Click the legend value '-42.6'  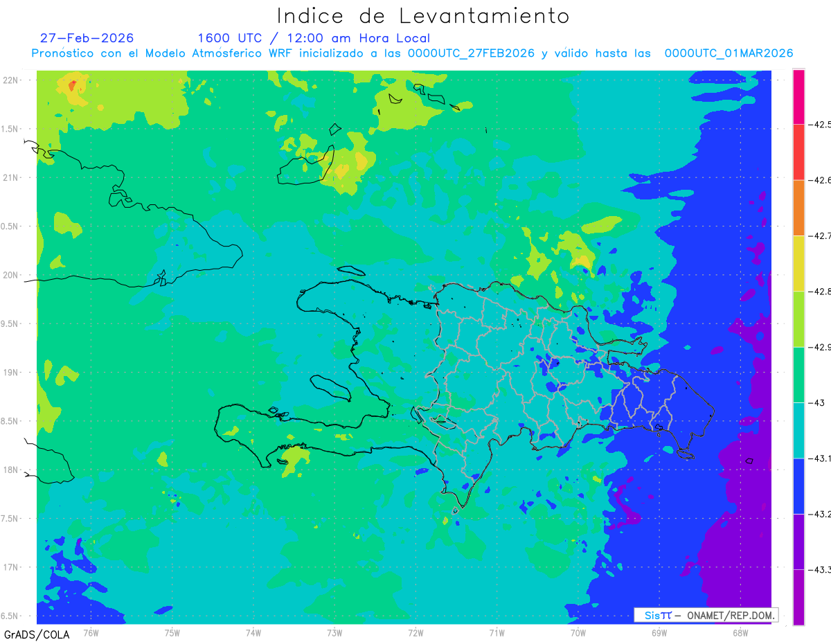tap(819, 180)
